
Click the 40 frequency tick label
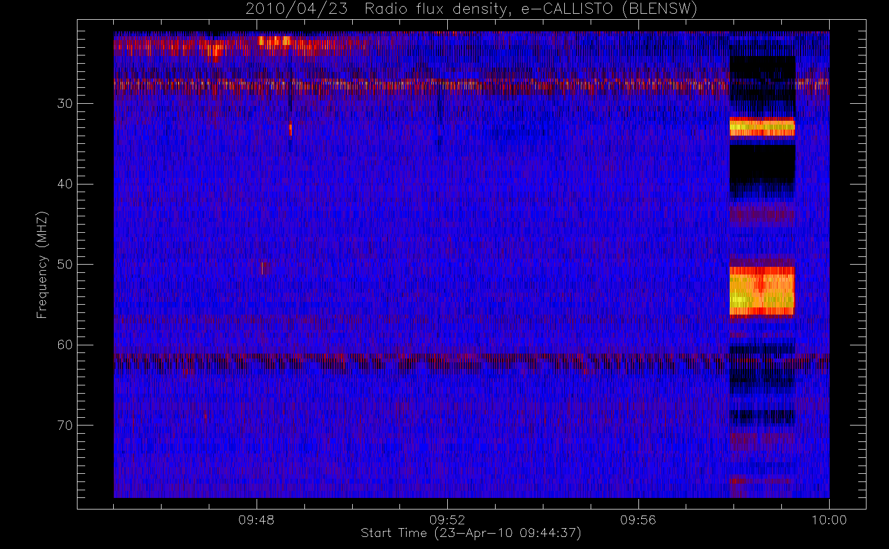65,184
